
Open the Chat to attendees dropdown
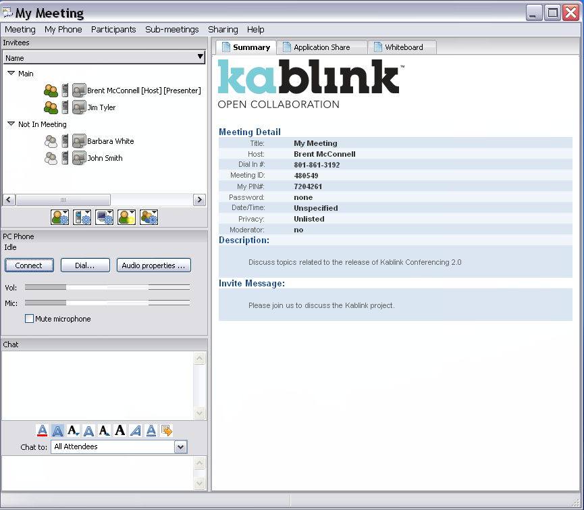pyautogui.click(x=179, y=447)
